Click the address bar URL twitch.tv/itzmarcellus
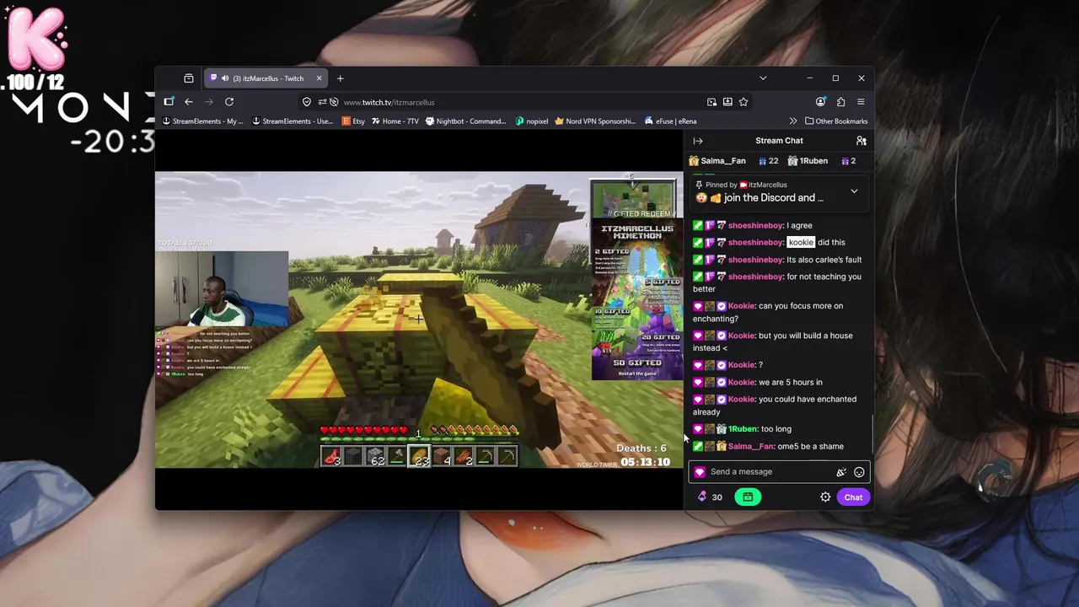 389,102
